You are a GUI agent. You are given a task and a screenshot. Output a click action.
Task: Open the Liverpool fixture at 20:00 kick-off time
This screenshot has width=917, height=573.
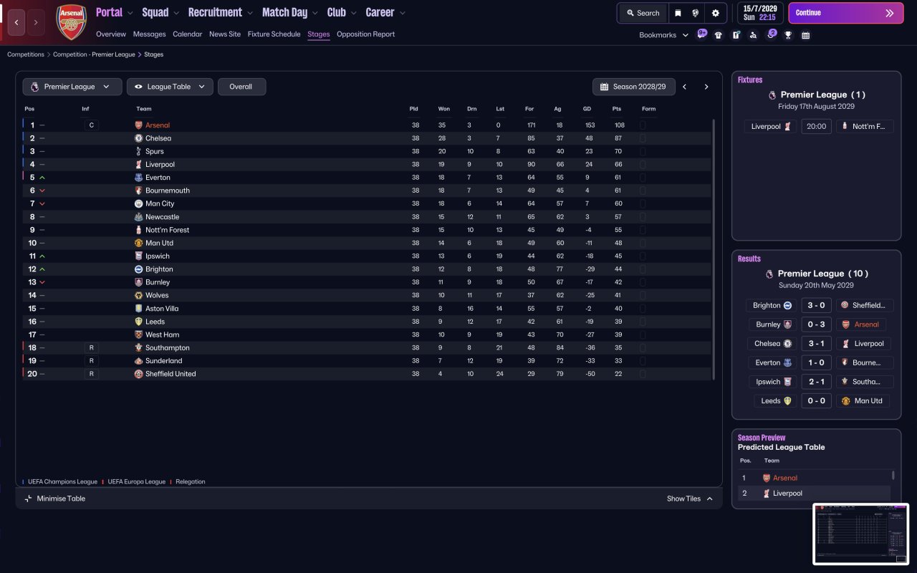point(817,126)
